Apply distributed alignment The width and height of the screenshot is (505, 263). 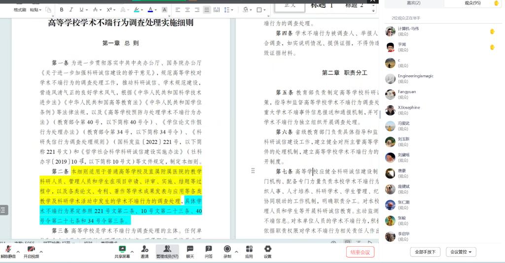click(217, 10)
